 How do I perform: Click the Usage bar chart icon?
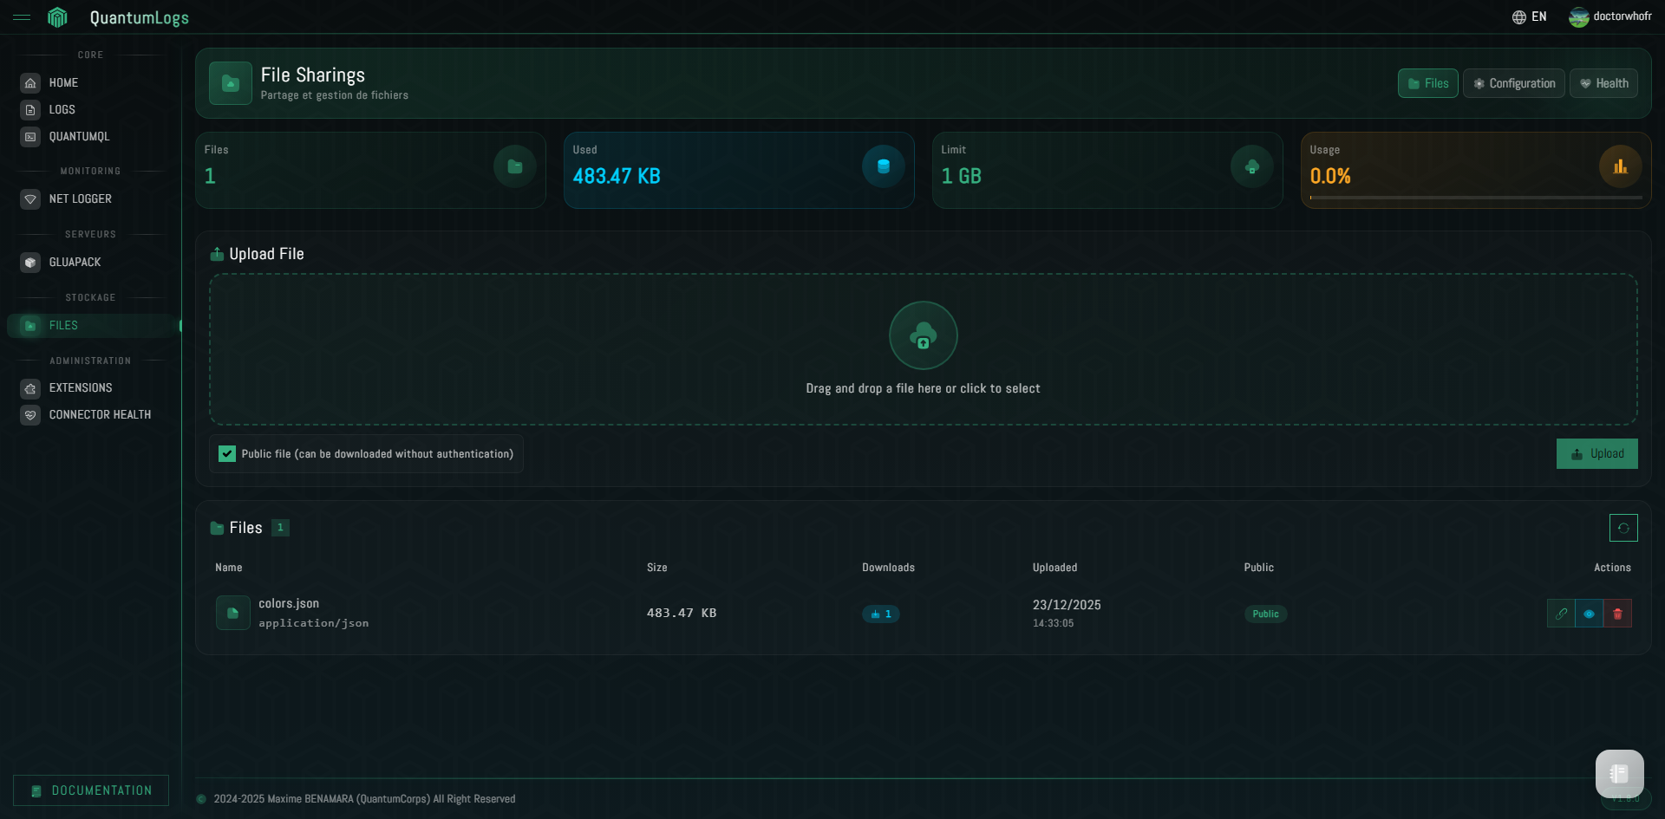pos(1621,166)
